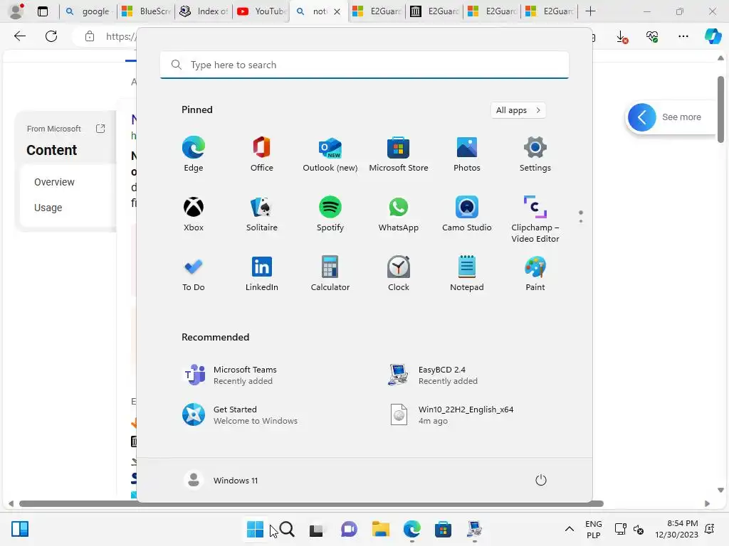This screenshot has height=546, width=729.
Task: Go back in Edge browser
Action: pyautogui.click(x=20, y=36)
